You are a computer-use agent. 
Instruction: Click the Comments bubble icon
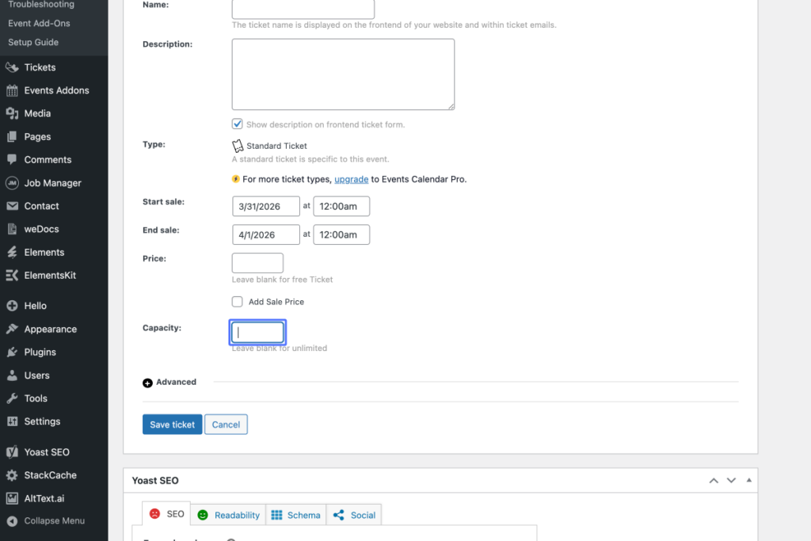click(12, 159)
